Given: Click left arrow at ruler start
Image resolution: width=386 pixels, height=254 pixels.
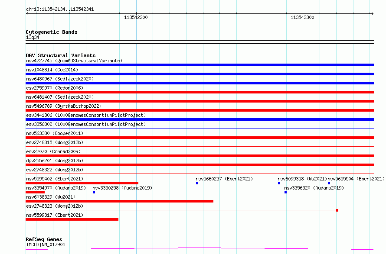Looking at the screenshot, I should (x=27, y=13).
